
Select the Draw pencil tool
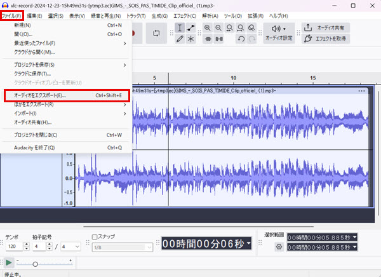180,39
